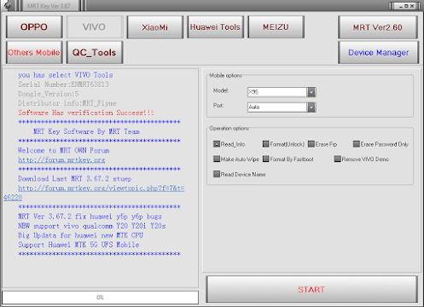Open the QC_Tools section
This screenshot has height=307, width=424.
point(95,52)
